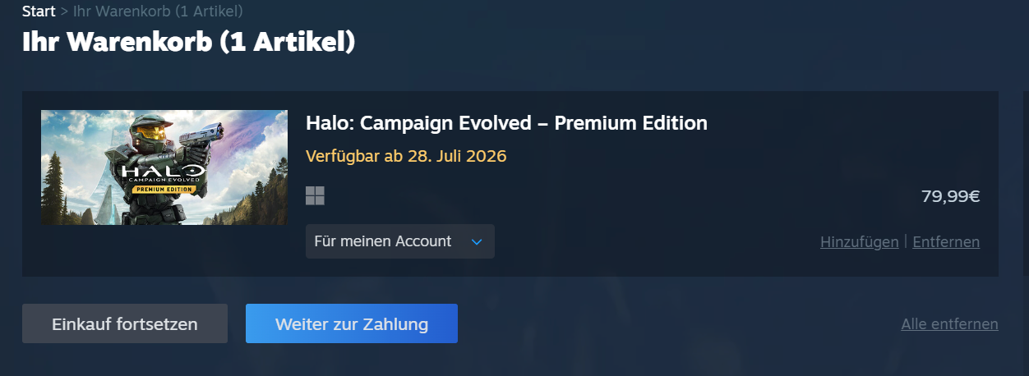This screenshot has height=376, width=1029.
Task: Click the divider between Hinzufügen and Entfernen
Action: [x=906, y=242]
